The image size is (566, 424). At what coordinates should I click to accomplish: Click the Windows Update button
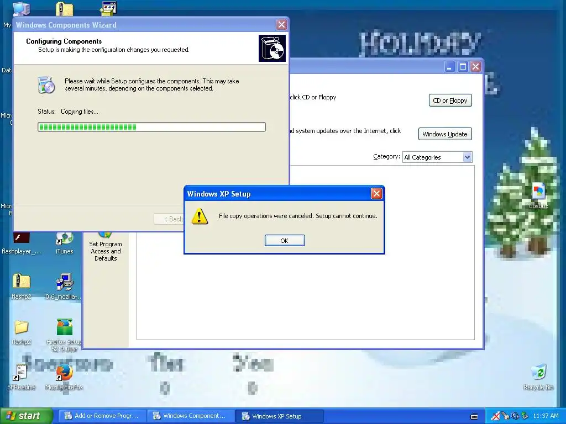445,134
